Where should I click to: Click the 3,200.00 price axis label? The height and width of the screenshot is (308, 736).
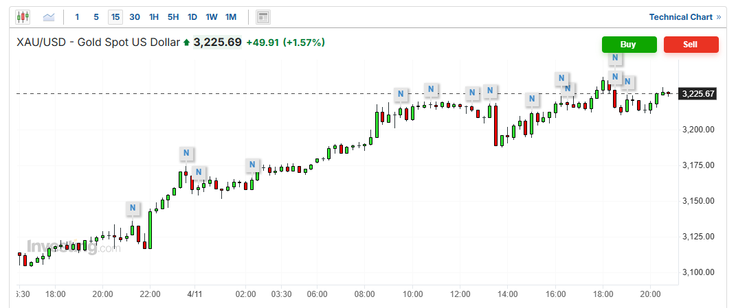698,130
